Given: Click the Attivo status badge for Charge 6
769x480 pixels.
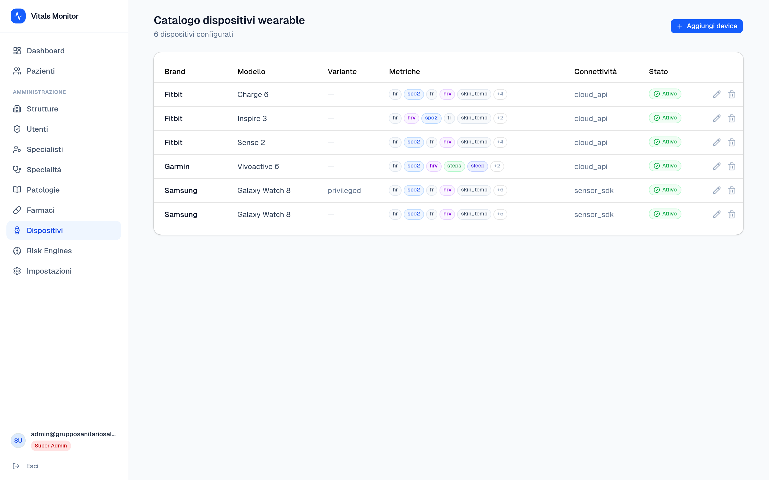Looking at the screenshot, I should 665,94.
